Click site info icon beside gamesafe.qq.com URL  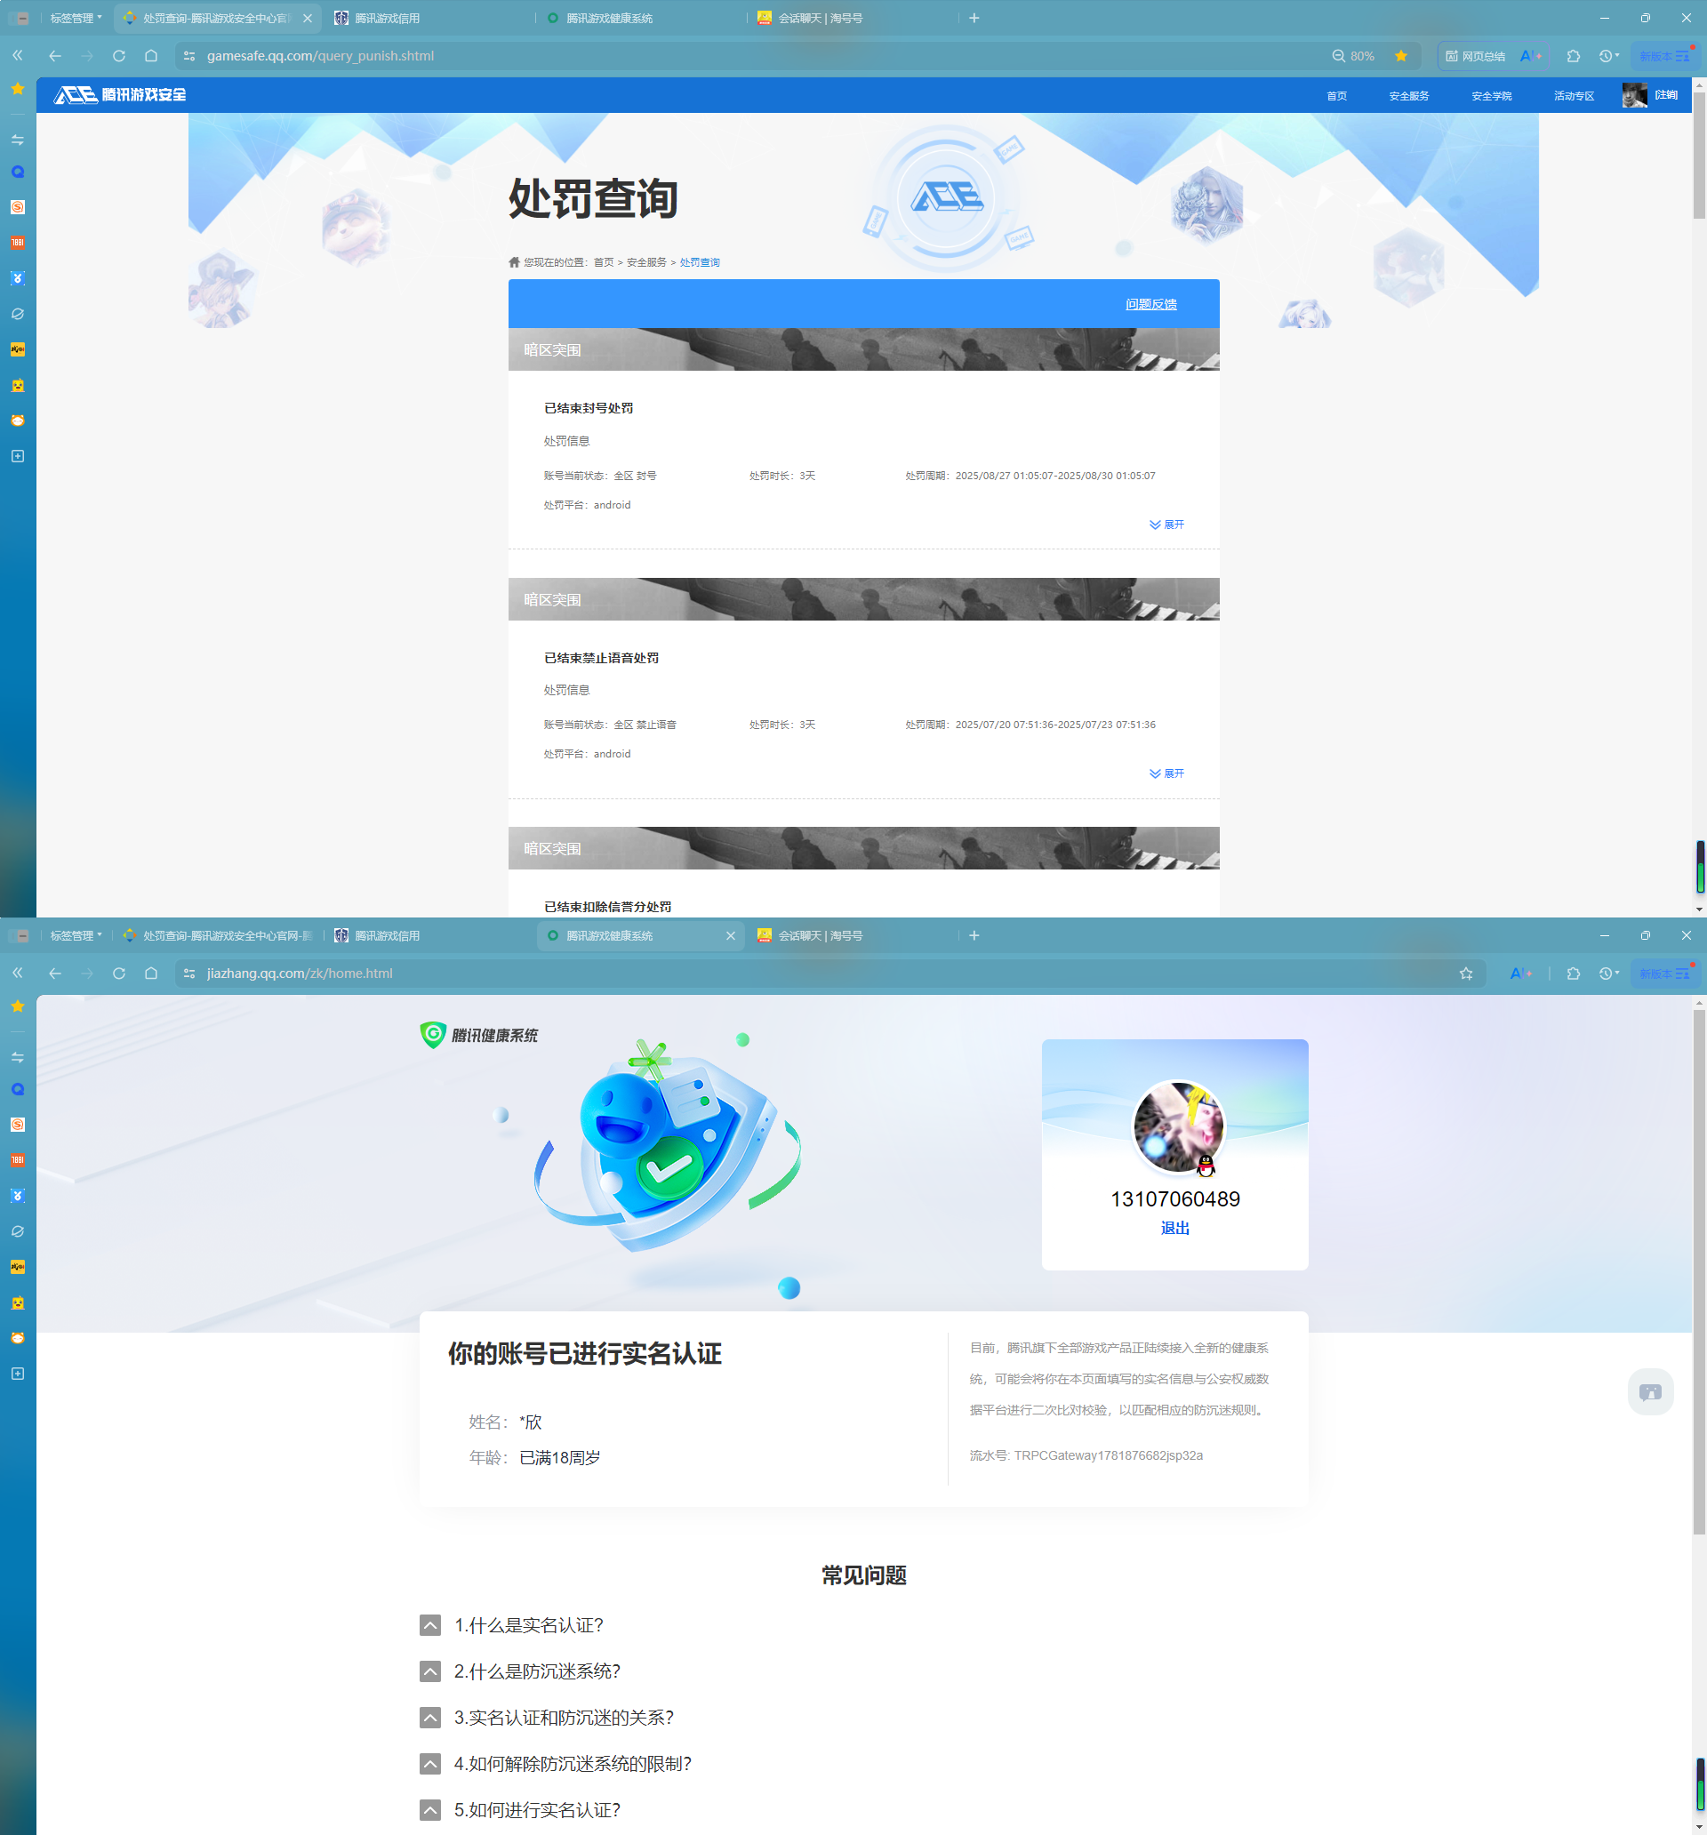click(189, 56)
